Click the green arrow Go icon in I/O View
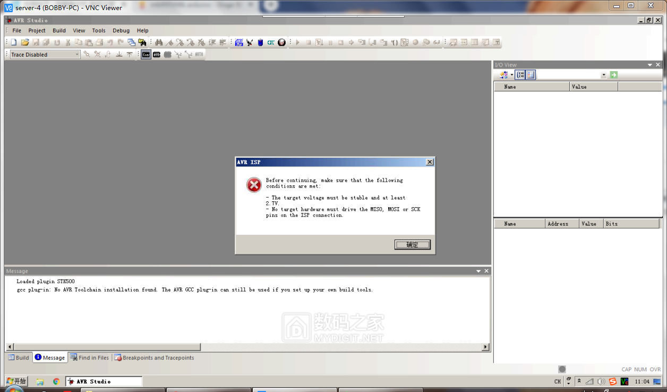This screenshot has width=667, height=392. click(614, 75)
